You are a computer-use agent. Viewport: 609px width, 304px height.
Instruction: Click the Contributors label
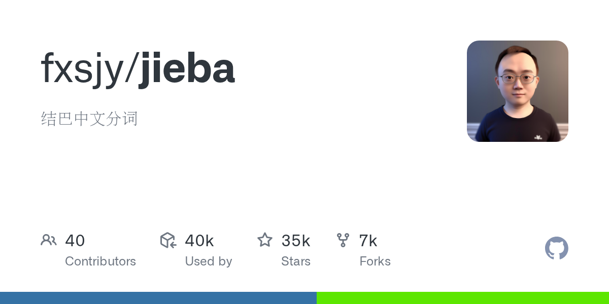point(100,261)
